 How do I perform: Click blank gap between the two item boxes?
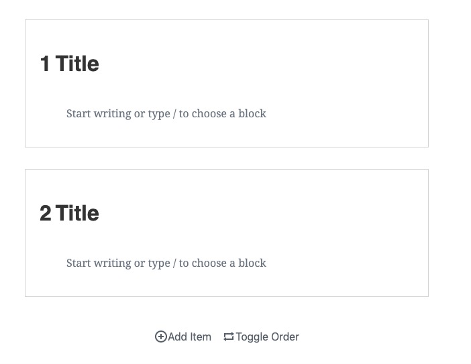[227, 158]
